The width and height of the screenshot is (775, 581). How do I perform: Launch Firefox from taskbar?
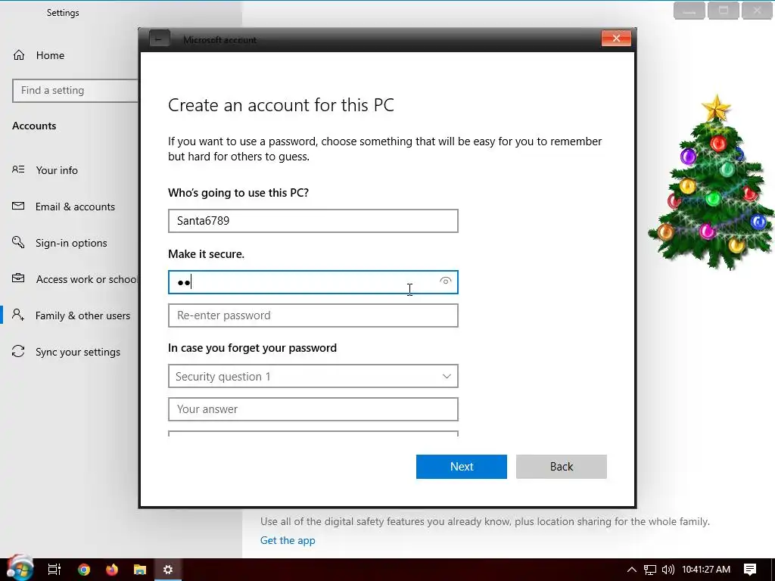[x=112, y=570]
